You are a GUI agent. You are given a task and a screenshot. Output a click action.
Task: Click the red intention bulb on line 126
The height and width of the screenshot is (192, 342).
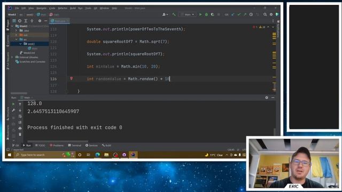click(71, 78)
